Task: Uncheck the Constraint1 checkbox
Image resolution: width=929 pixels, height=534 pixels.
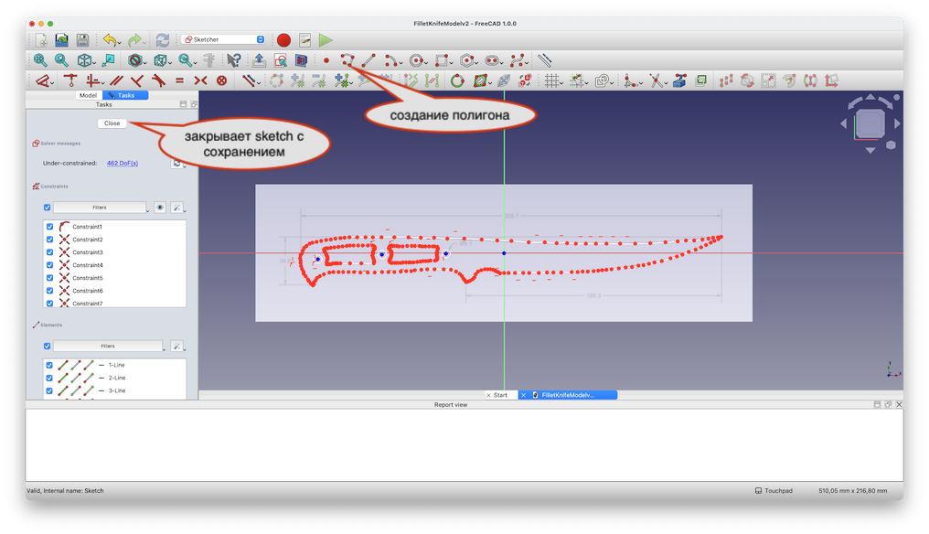Action: 49,227
